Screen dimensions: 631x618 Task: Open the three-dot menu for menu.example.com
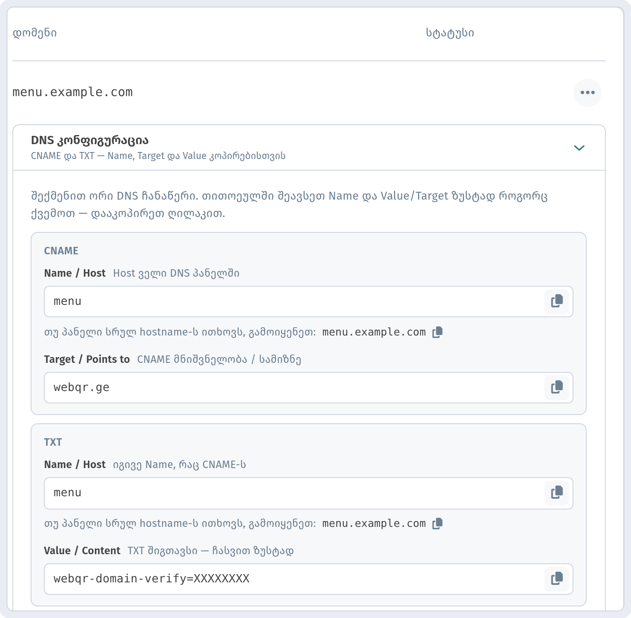click(587, 93)
